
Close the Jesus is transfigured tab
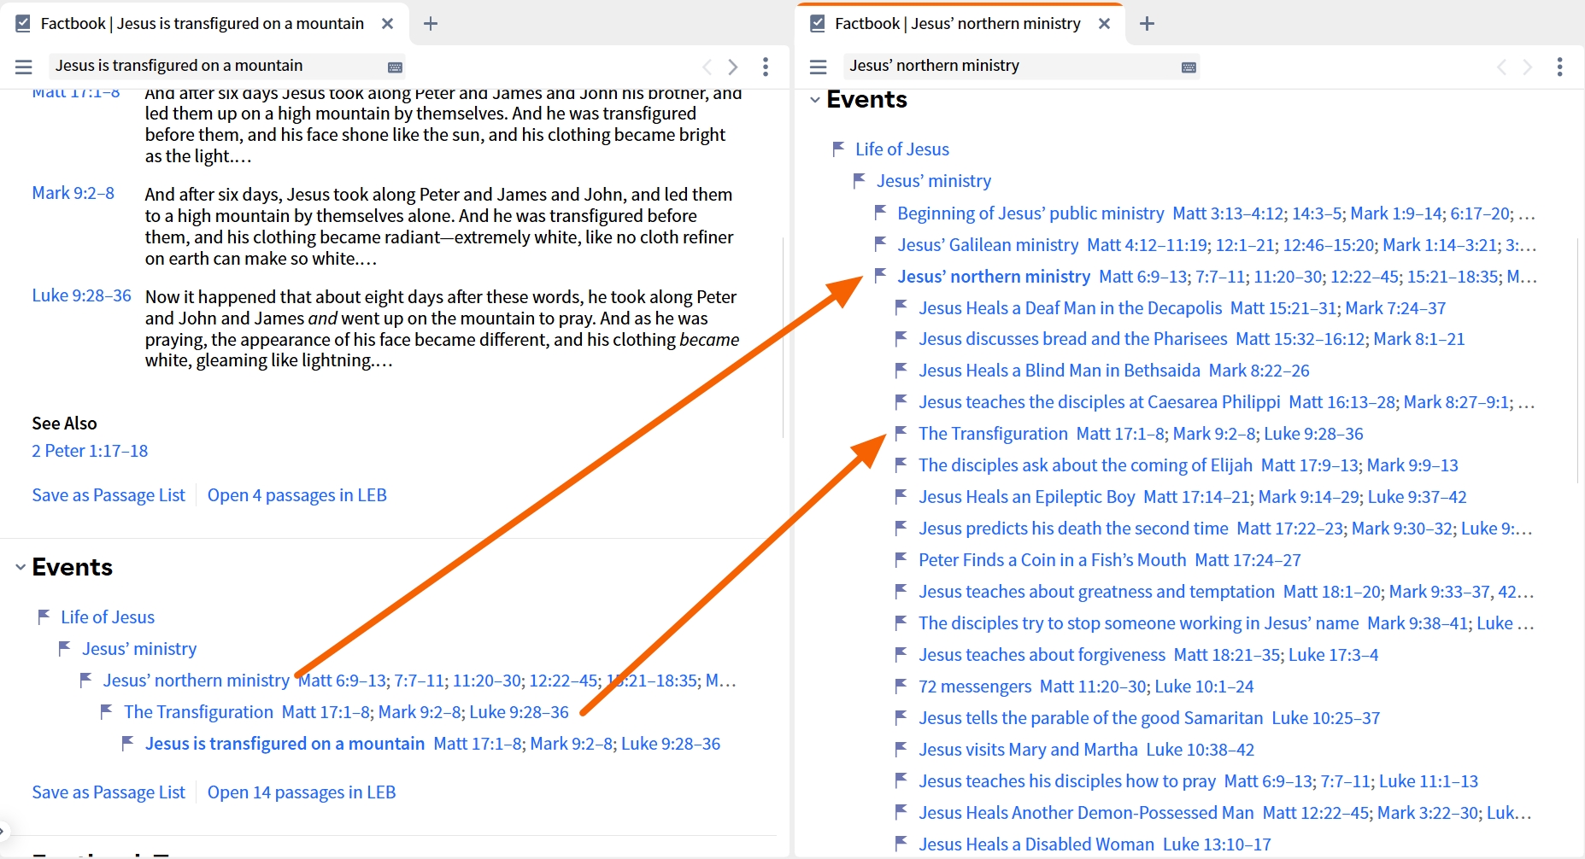[x=388, y=24]
